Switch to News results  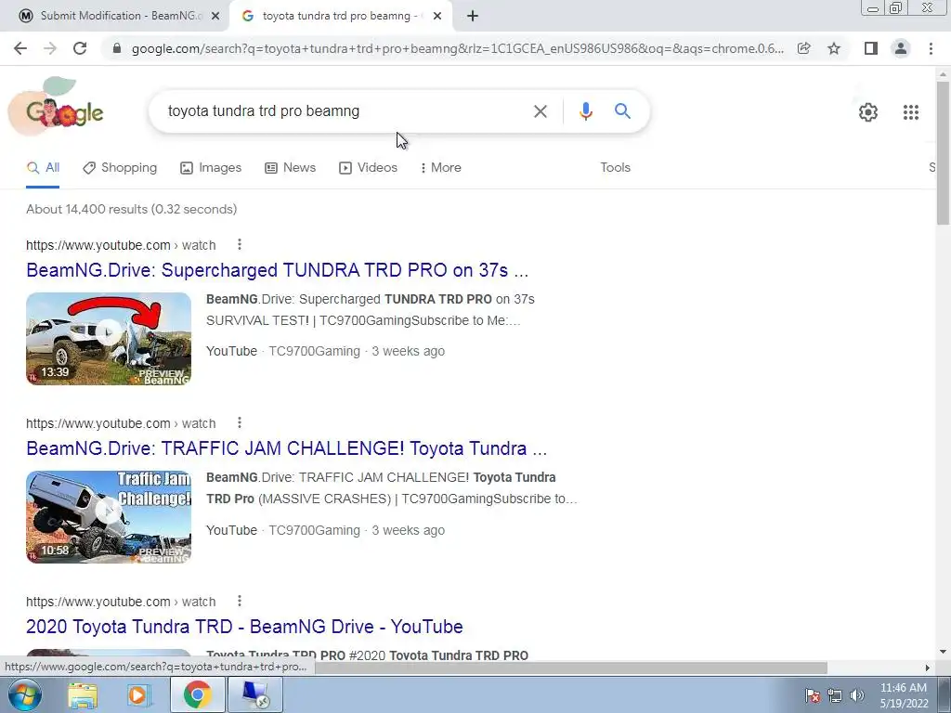pyautogui.click(x=291, y=168)
